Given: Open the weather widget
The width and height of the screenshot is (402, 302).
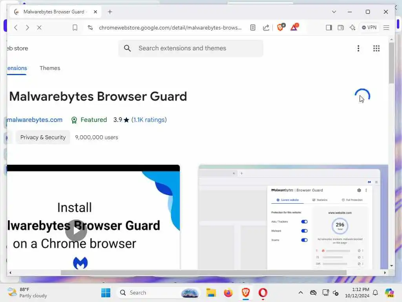Looking at the screenshot, I should click(x=27, y=293).
